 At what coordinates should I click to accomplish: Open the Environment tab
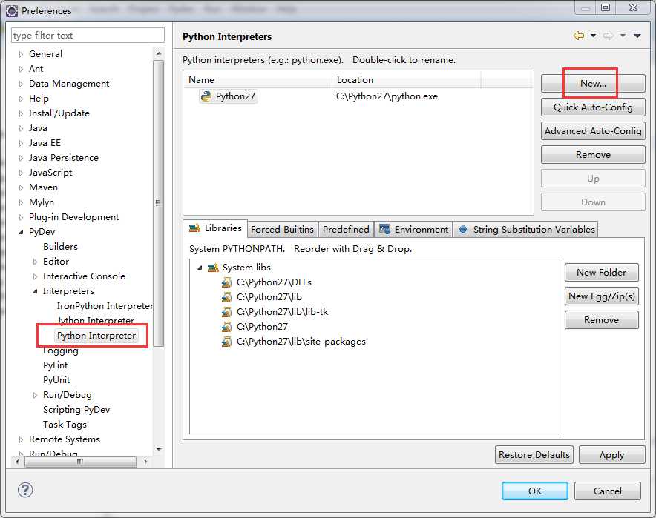click(x=414, y=229)
